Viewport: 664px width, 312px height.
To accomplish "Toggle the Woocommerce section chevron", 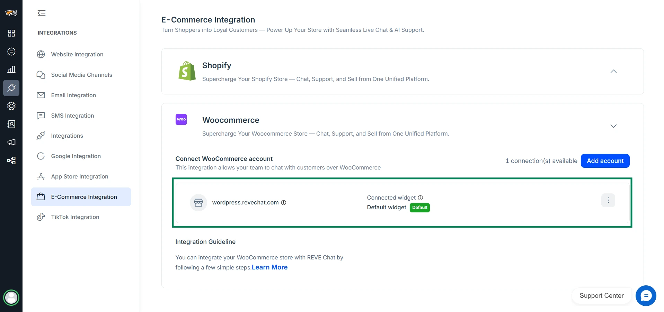I will 613,126.
